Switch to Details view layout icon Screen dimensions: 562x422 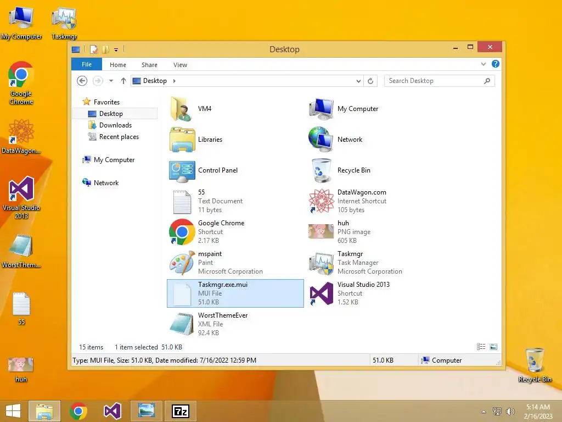point(481,347)
